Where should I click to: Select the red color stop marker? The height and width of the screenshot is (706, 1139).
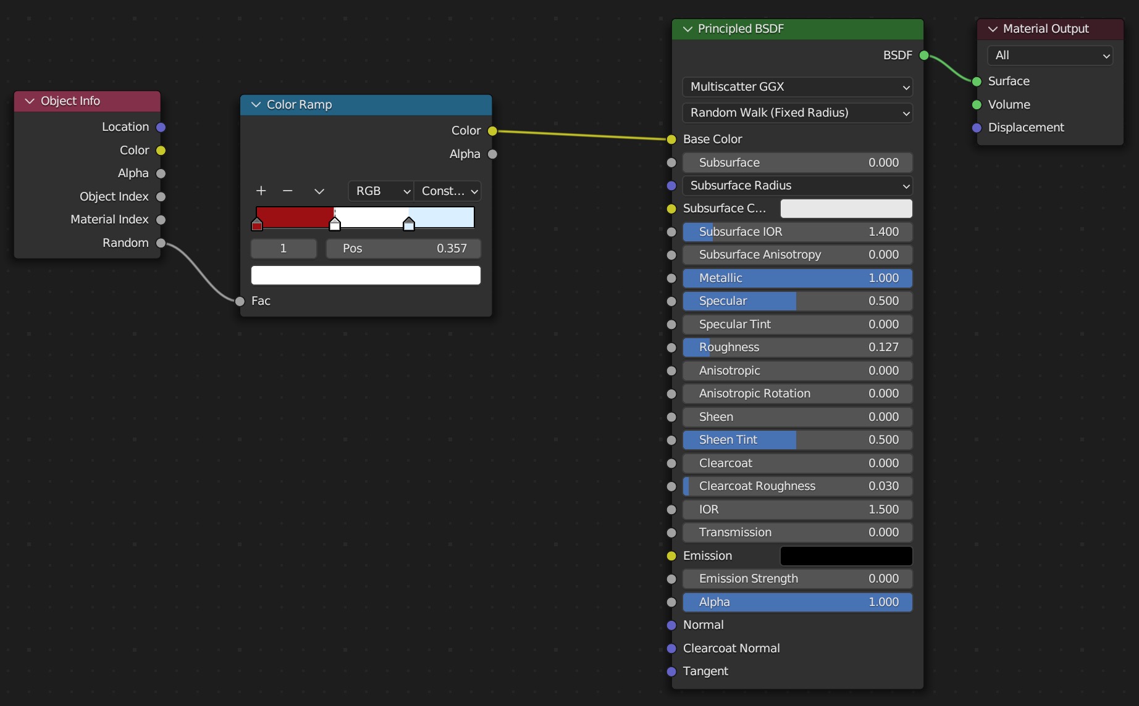[257, 225]
